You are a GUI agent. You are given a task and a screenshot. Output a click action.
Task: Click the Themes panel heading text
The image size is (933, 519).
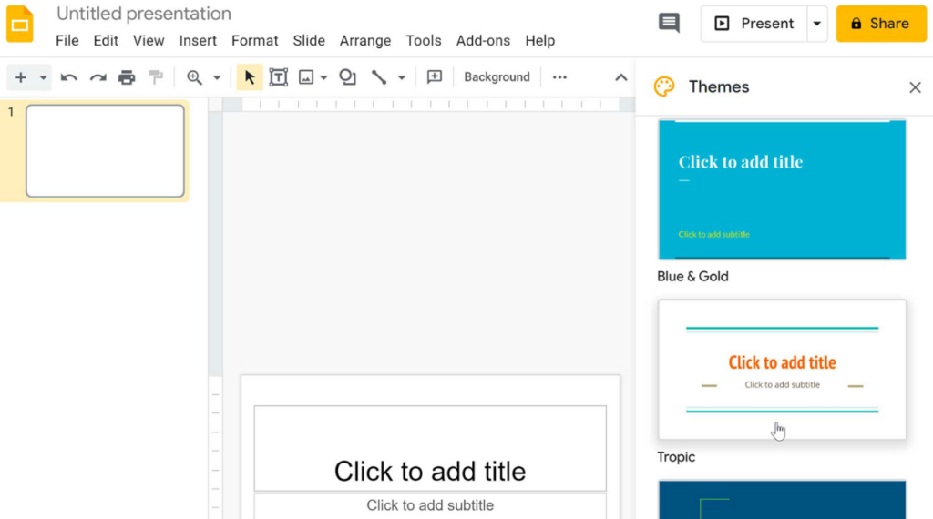pyautogui.click(x=719, y=86)
